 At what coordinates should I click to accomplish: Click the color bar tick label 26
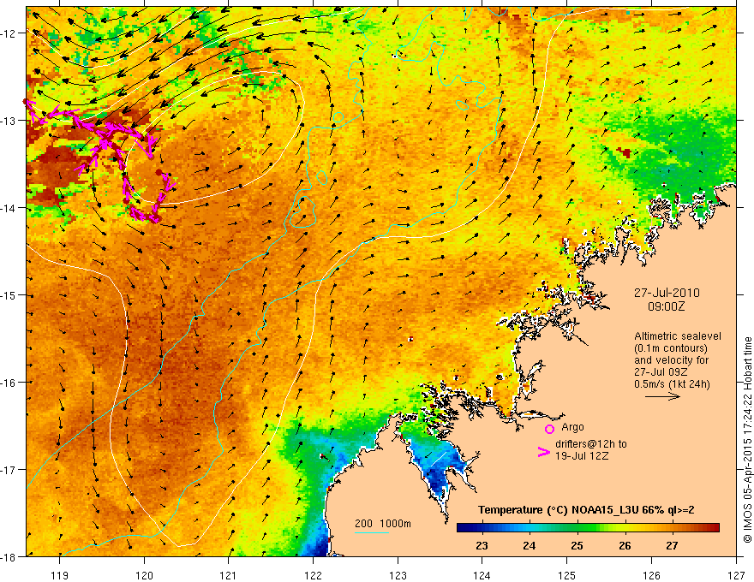click(x=625, y=546)
